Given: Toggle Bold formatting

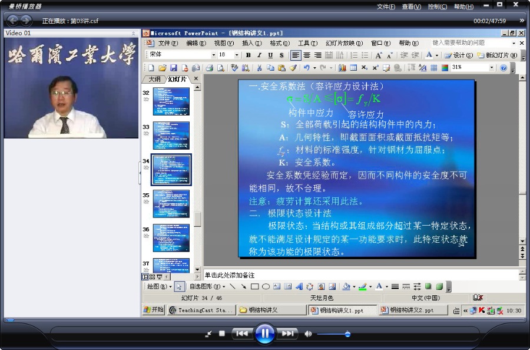Looking at the screenshot, I should tap(248, 55).
